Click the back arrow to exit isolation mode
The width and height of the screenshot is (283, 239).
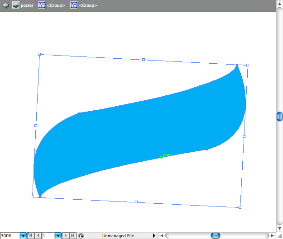pyautogui.click(x=5, y=5)
